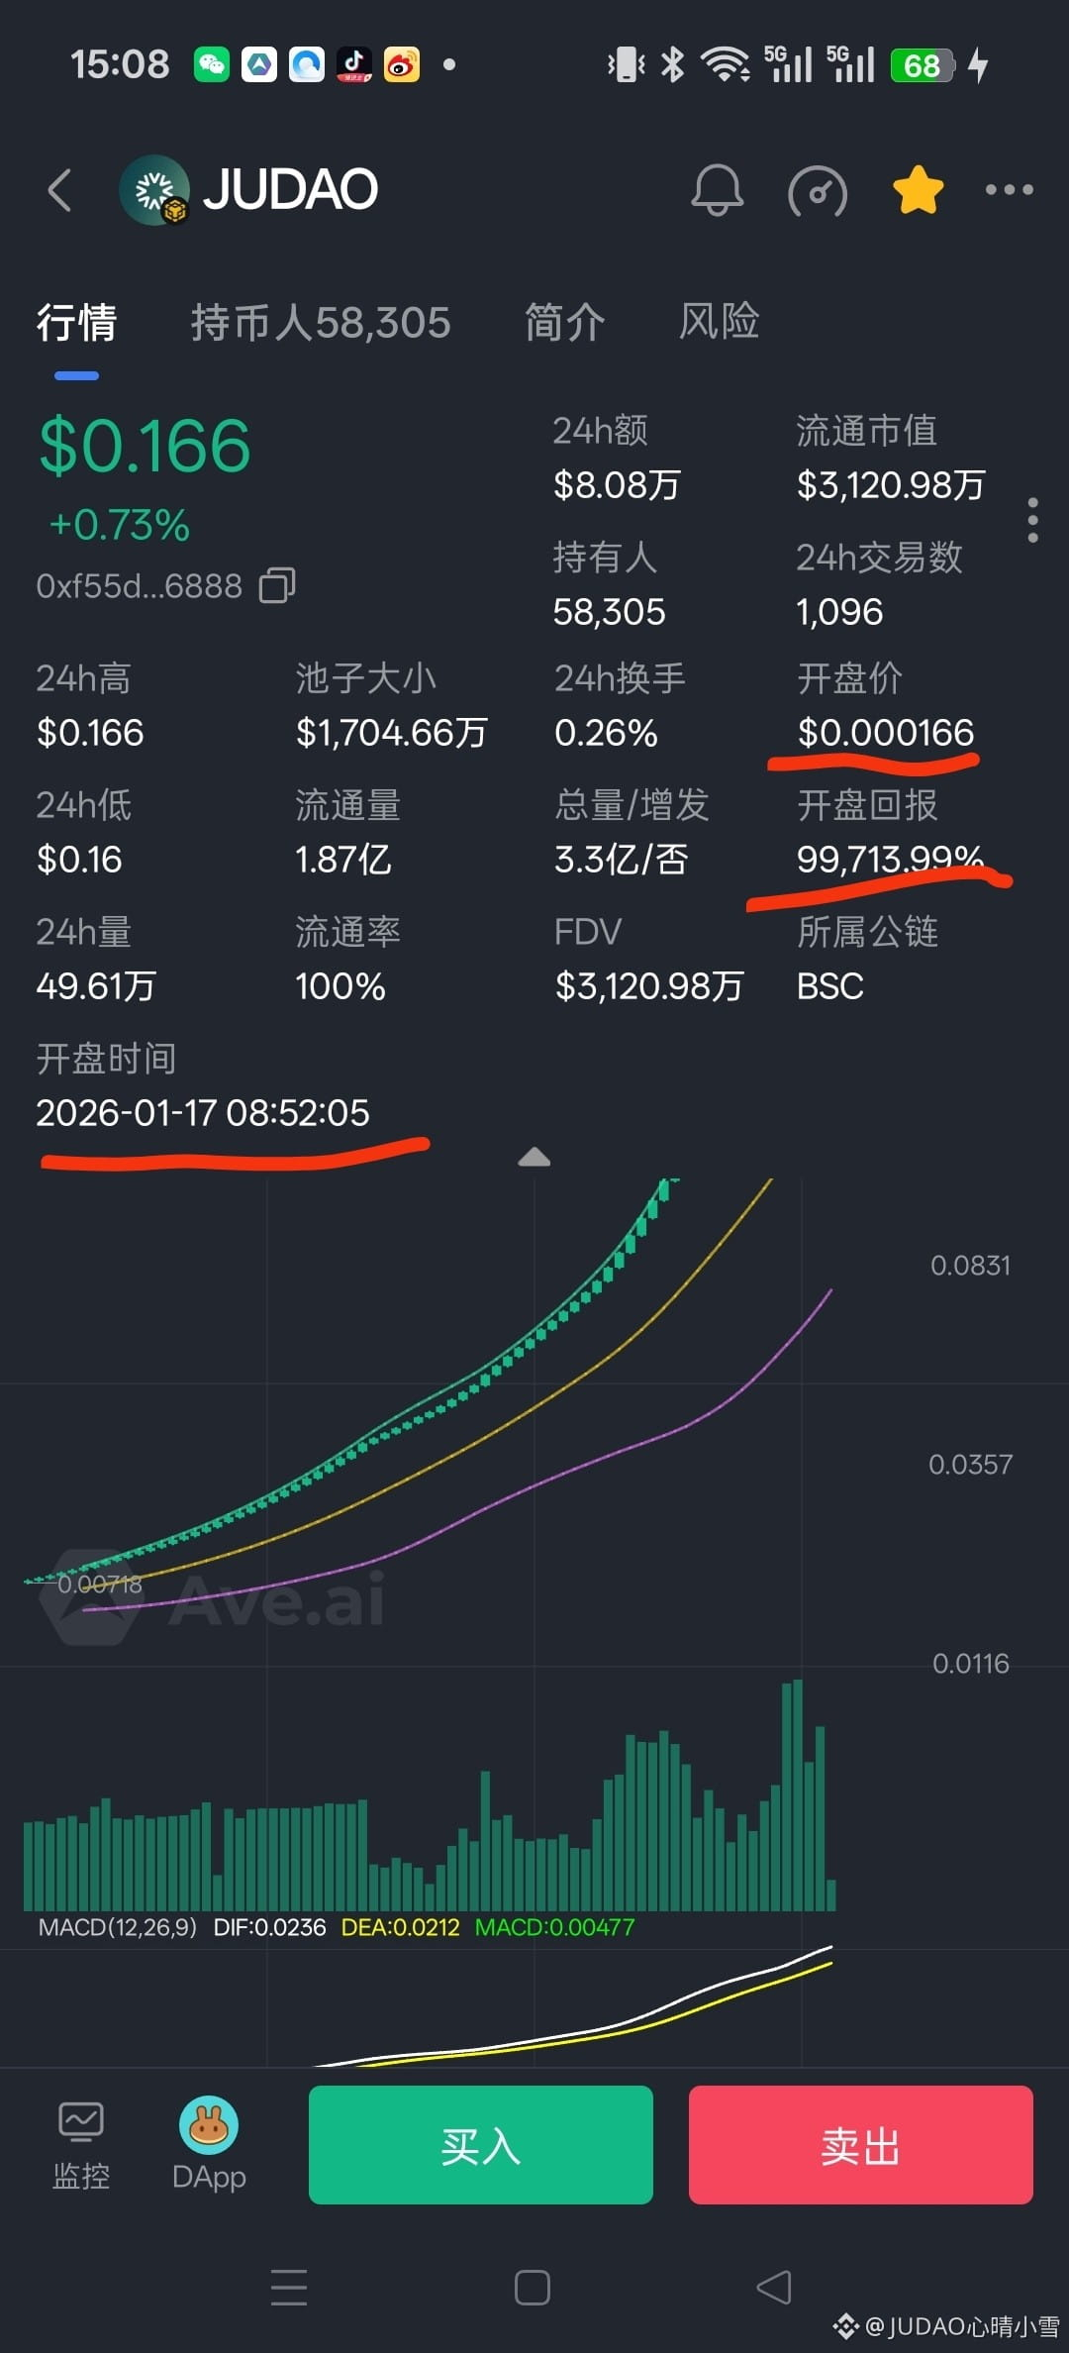The width and height of the screenshot is (1069, 2353).
Task: Open the 风险 tab
Action: (x=719, y=322)
